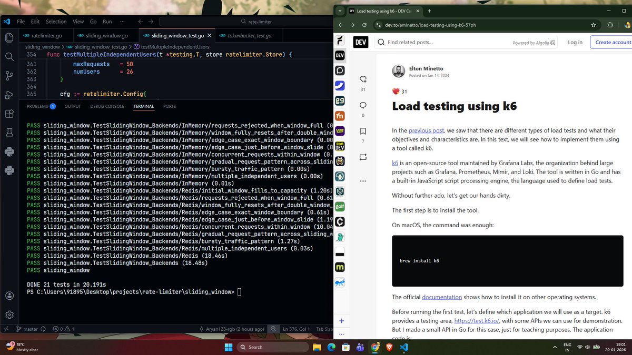The height and width of the screenshot is (355, 632).
Task: Open the VS Code Explorer view
Action: (9, 37)
